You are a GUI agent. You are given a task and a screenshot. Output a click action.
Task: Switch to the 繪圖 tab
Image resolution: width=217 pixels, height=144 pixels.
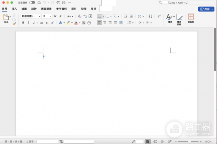coord(24,9)
